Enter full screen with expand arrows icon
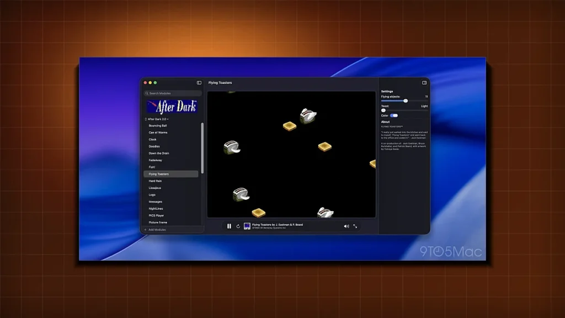The image size is (565, 318). [x=355, y=226]
